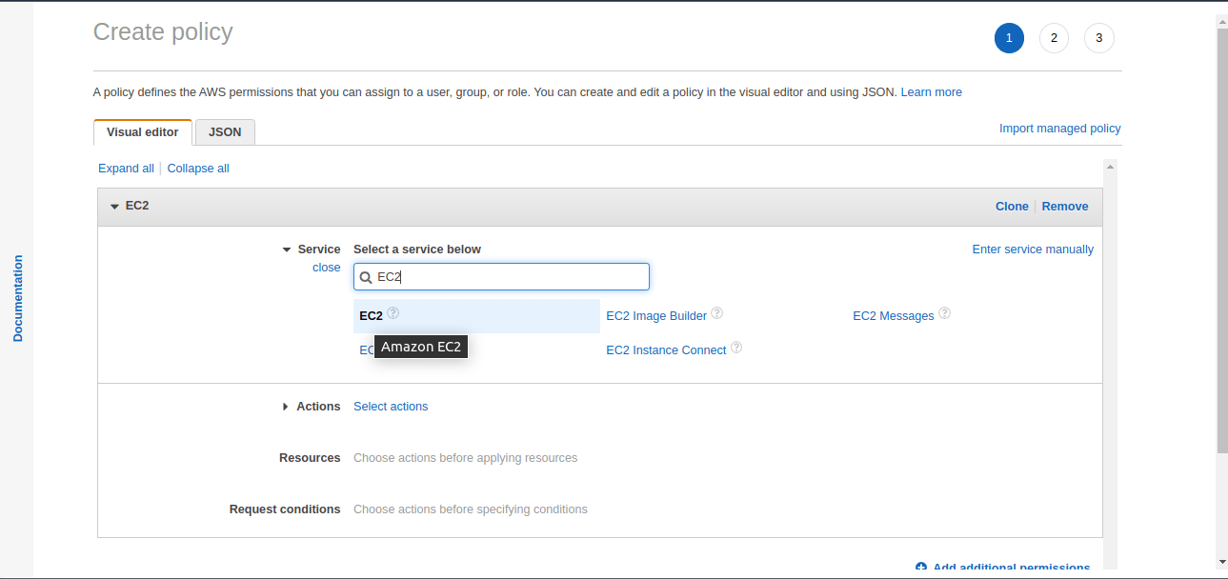Select the EC2 Image Builder service
The width and height of the screenshot is (1228, 579).
click(x=656, y=316)
